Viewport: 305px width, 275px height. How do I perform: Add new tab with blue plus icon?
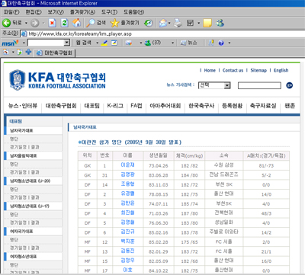(28, 52)
